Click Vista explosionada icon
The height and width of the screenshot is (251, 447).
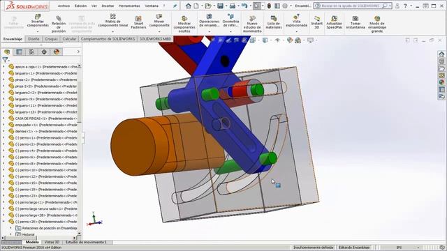[x=296, y=17]
